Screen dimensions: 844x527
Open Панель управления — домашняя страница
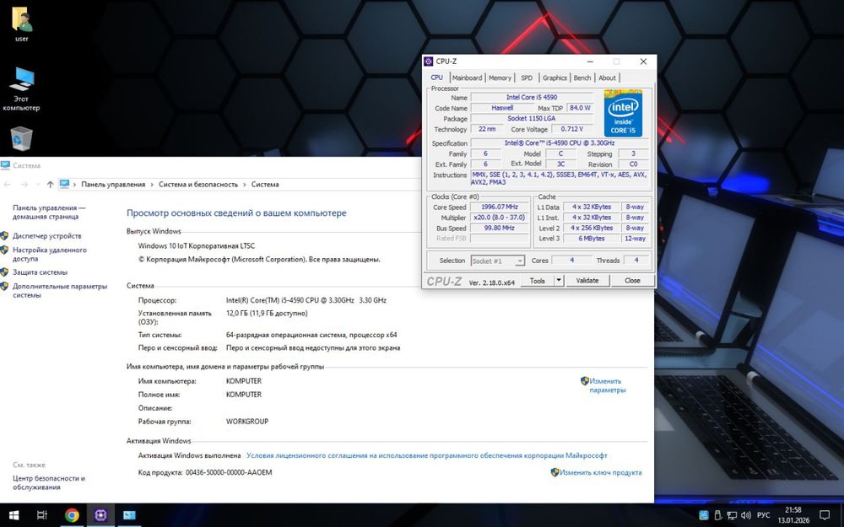pyautogui.click(x=49, y=212)
